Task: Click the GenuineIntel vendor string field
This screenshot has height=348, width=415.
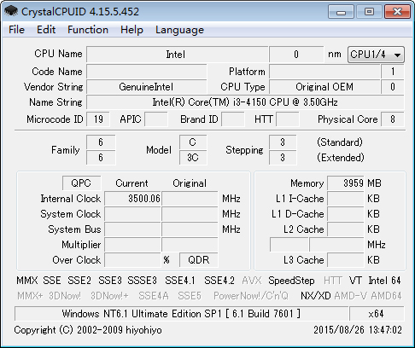Action: click(x=146, y=87)
